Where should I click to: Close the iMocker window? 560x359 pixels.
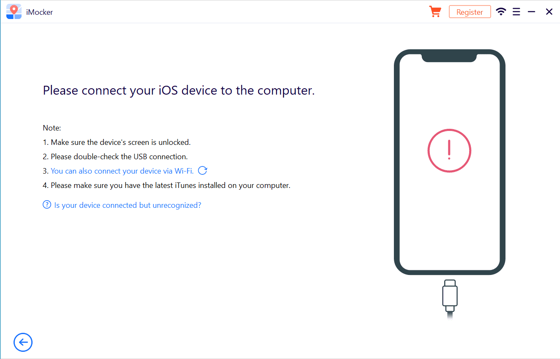coord(549,12)
